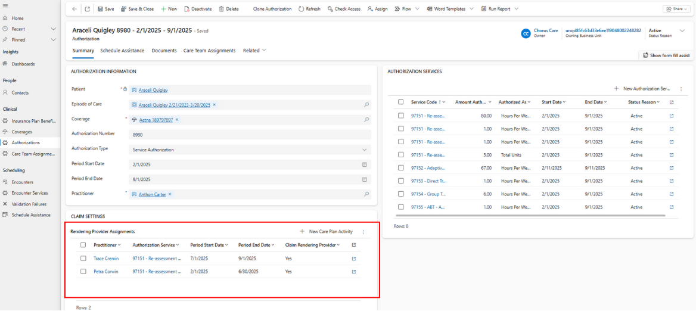Go back using the arrow icon

(74, 9)
